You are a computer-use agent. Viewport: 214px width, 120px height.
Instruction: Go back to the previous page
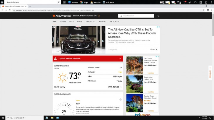[2, 10]
